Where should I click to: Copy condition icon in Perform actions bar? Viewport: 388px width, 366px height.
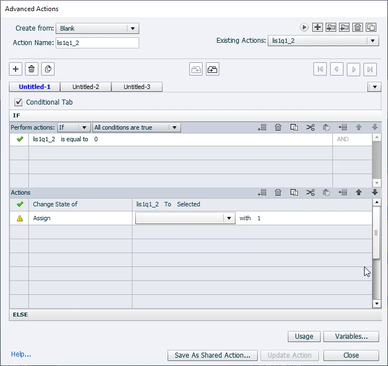(294, 127)
